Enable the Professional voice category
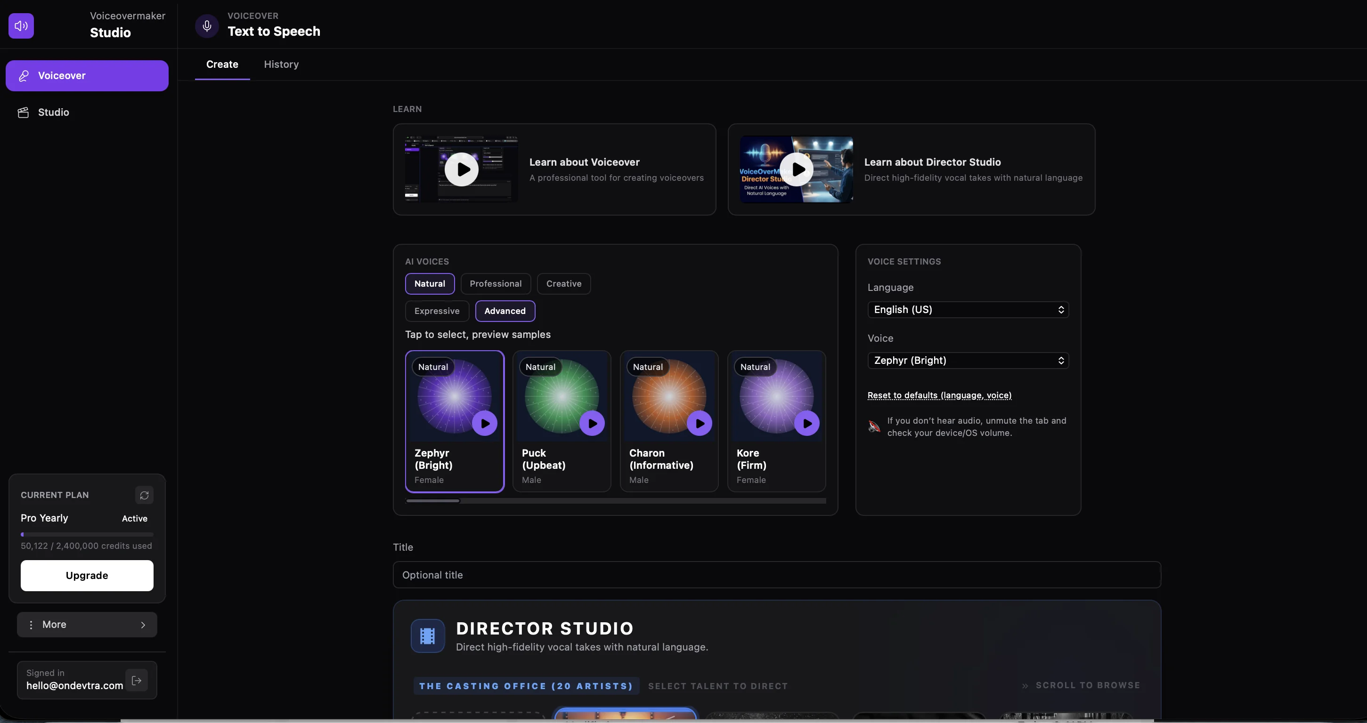This screenshot has height=723, width=1367. [x=496, y=283]
